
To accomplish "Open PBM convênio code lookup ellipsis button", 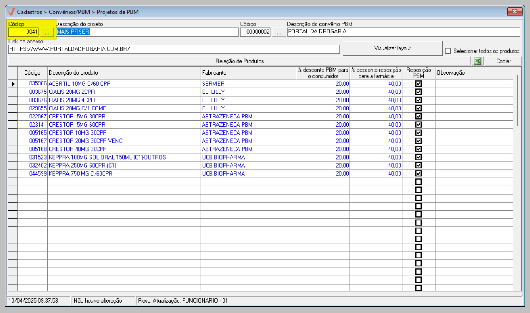I will [279, 32].
